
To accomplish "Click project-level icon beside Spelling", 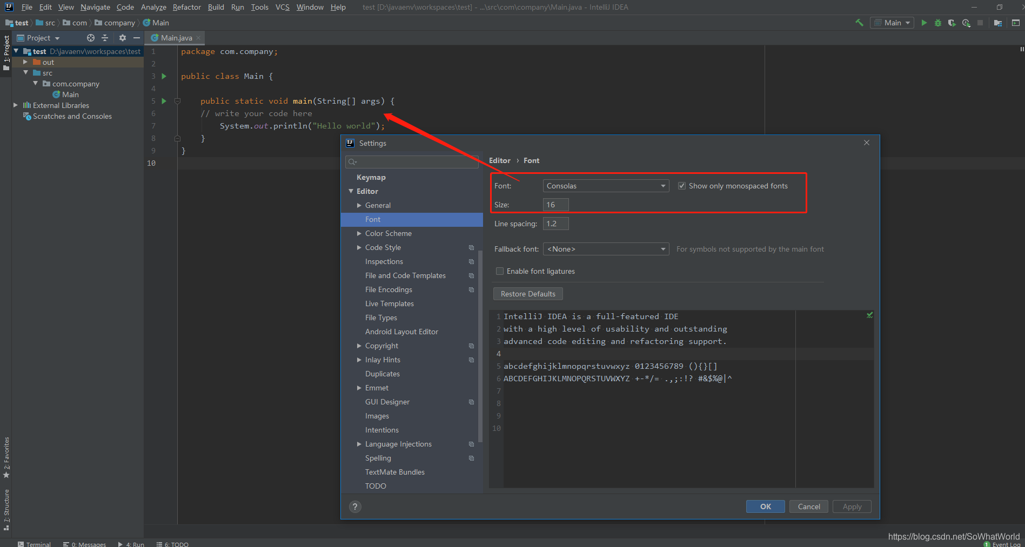I will (x=471, y=458).
